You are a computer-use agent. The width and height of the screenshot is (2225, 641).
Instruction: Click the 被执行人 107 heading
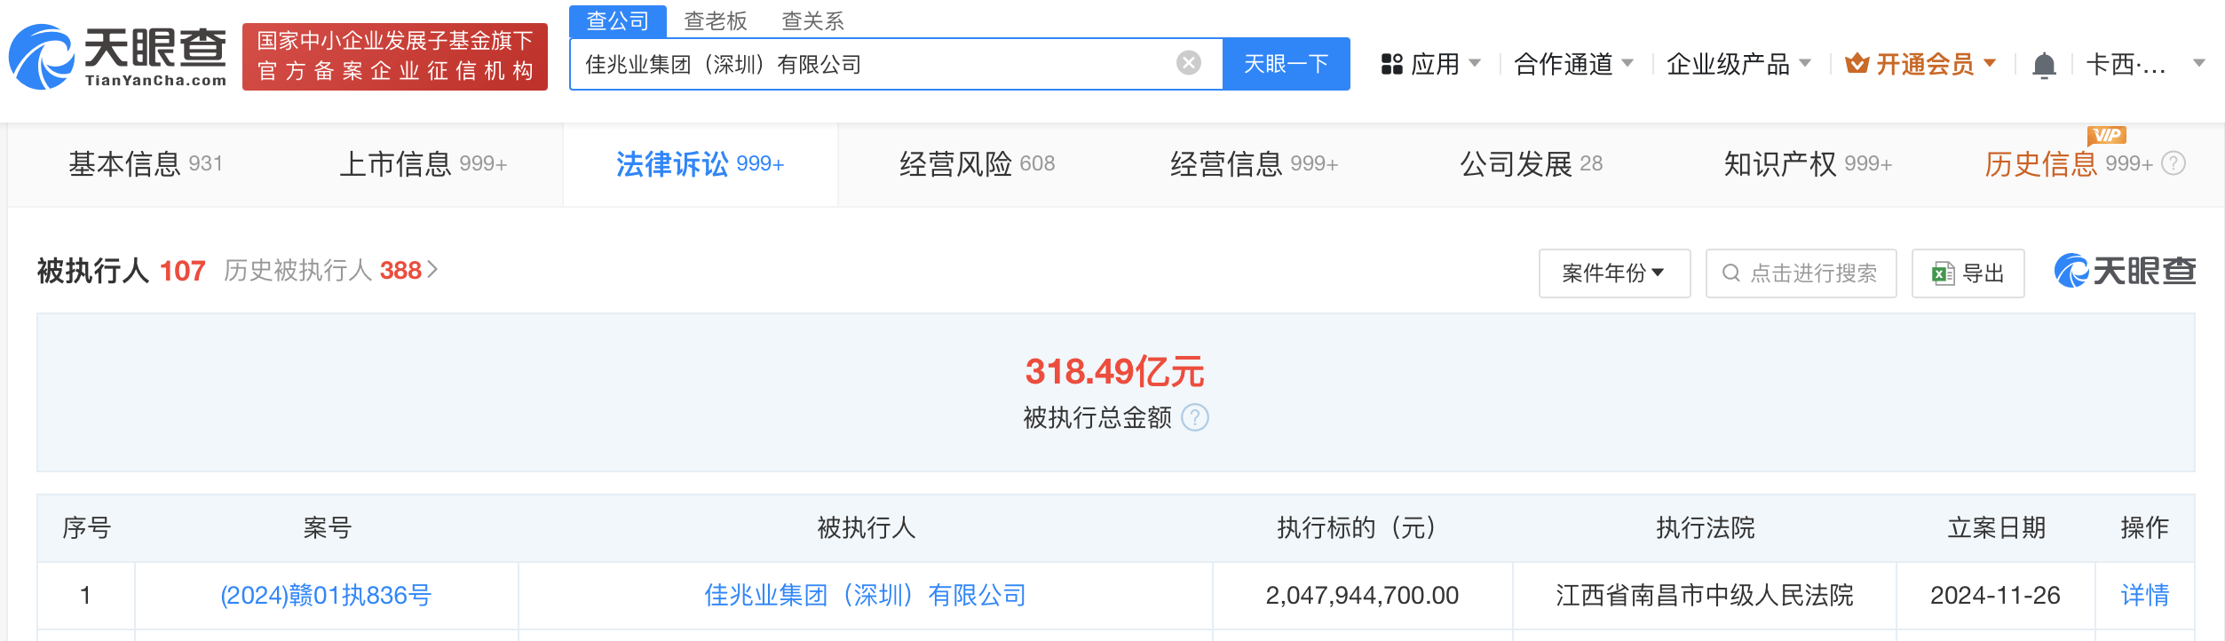tap(122, 270)
